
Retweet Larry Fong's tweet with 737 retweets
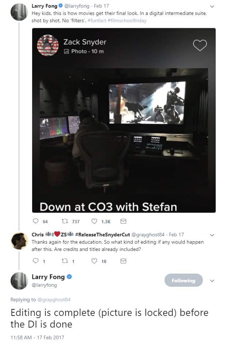coord(65,221)
